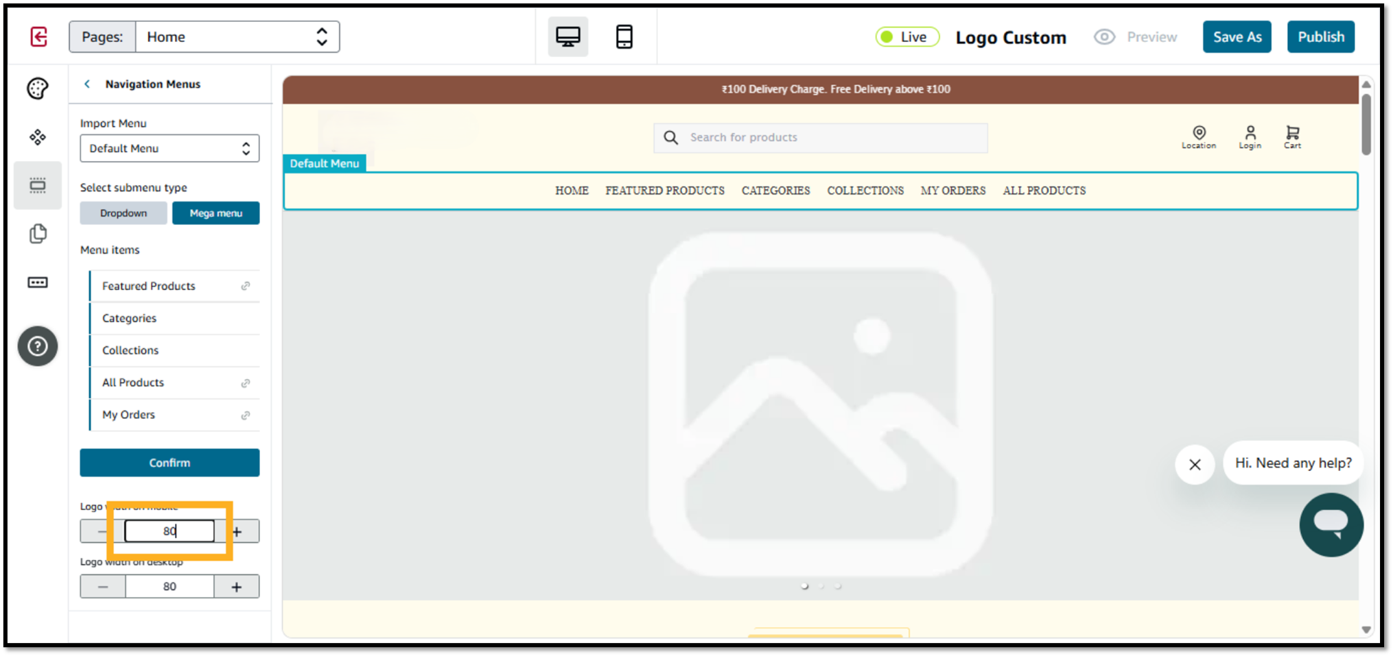Select Dropdown submenu type
Viewport: 1393px width, 656px height.
pyautogui.click(x=124, y=213)
